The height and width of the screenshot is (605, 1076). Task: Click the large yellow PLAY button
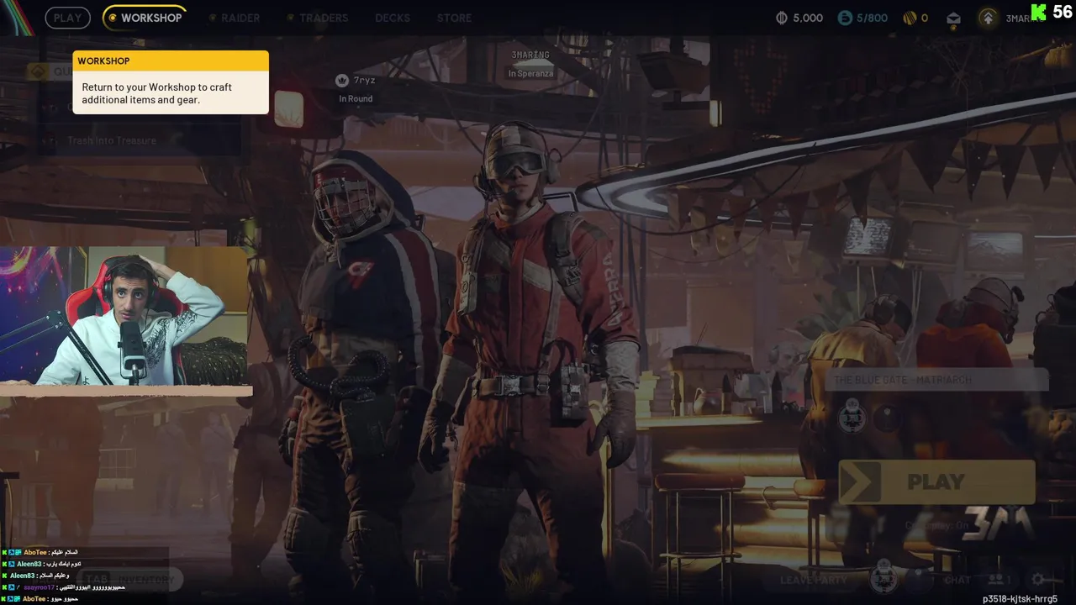click(936, 482)
